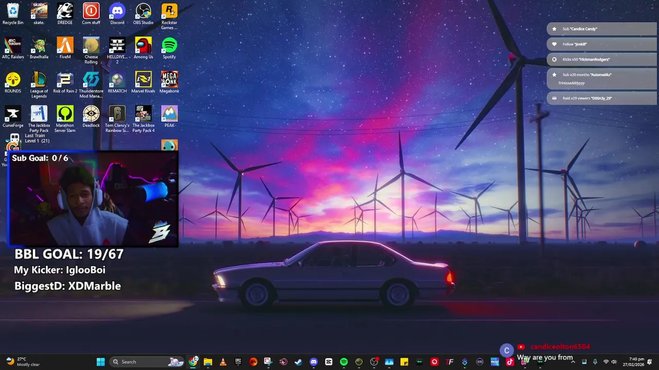Image resolution: width=659 pixels, height=370 pixels.
Task: Select the Deadlock desktop icon
Action: pos(91,117)
